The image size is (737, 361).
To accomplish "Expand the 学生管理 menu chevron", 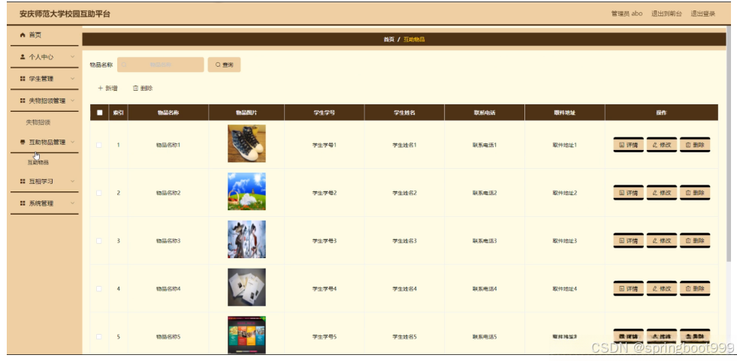I will tap(72, 79).
